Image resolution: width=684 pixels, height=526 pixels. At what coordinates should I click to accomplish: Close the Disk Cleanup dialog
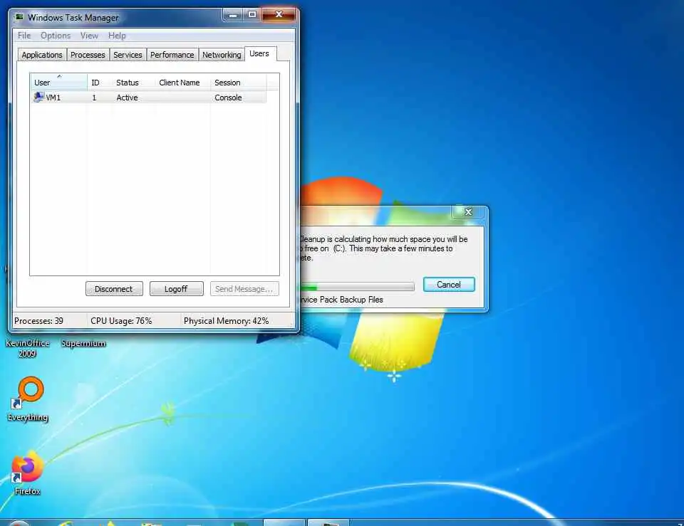click(x=469, y=212)
